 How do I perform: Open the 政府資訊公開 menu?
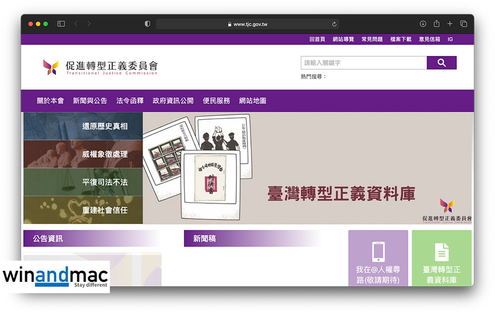click(173, 100)
